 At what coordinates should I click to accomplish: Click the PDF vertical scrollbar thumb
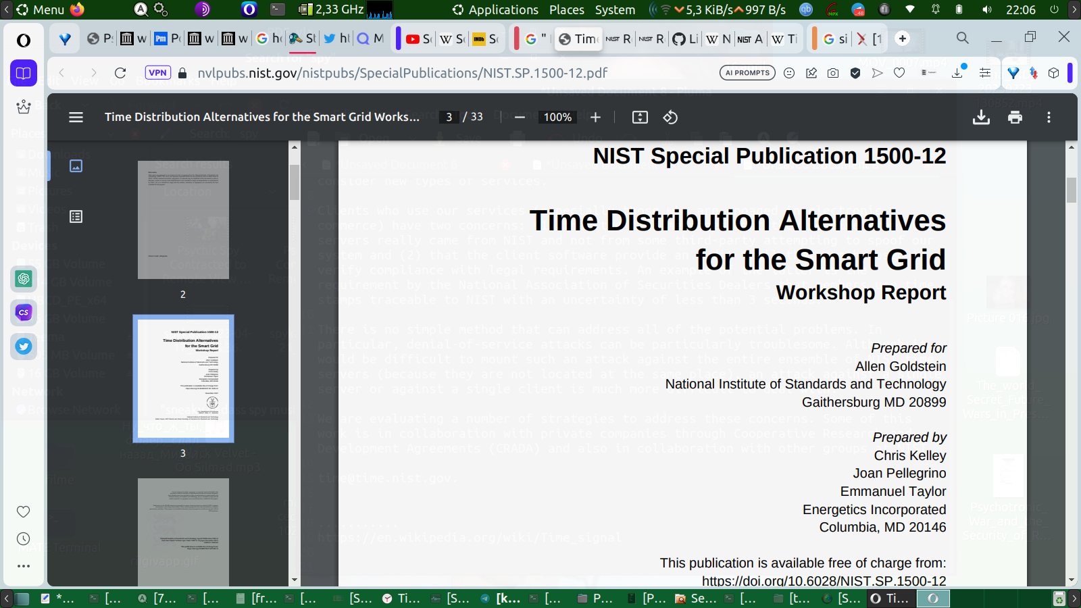pos(1072,190)
